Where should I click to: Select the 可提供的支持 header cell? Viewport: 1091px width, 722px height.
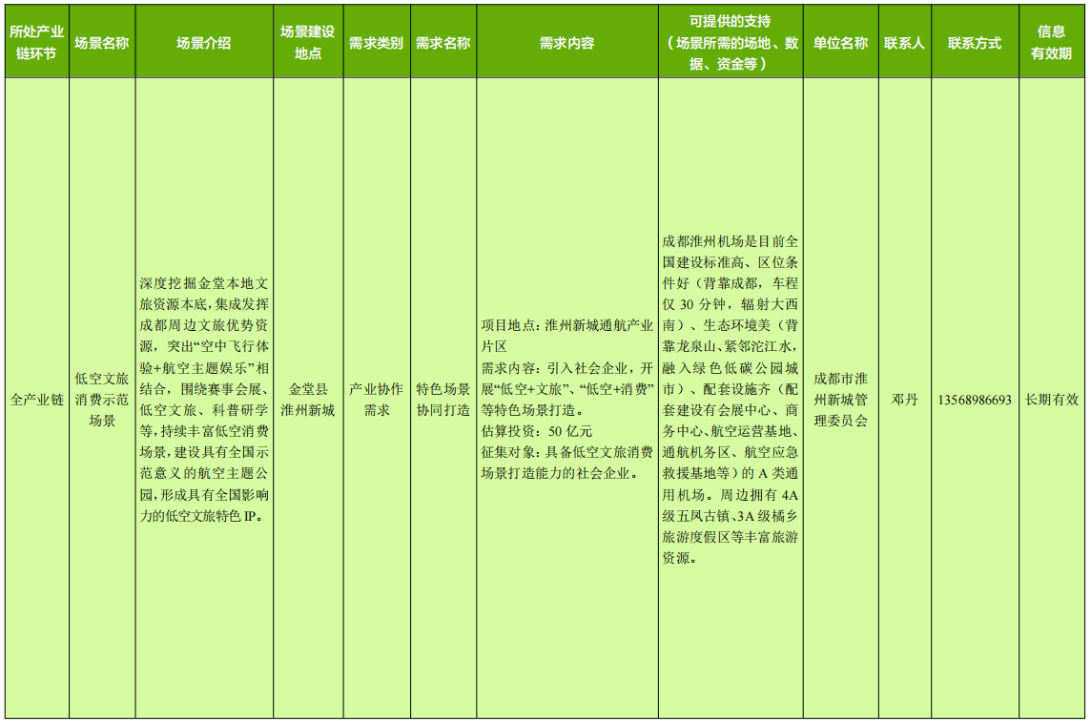[730, 43]
